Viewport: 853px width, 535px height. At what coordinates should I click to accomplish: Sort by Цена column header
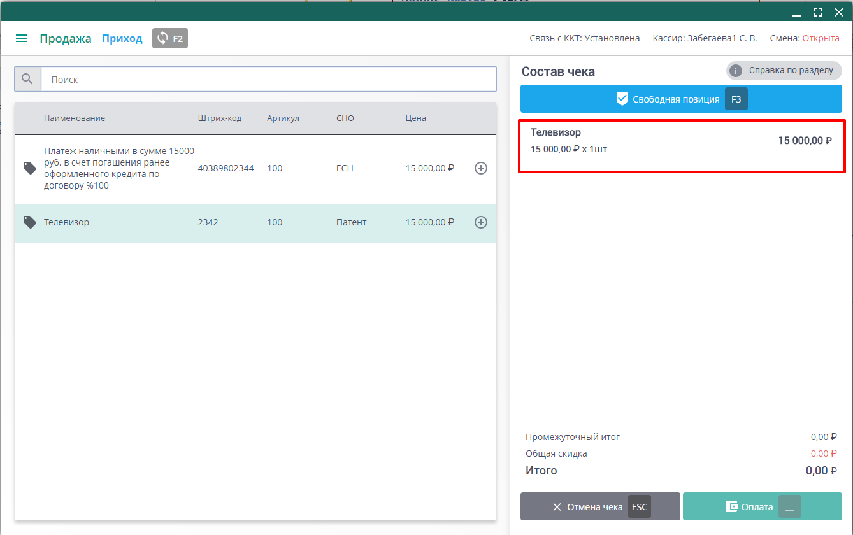[416, 118]
